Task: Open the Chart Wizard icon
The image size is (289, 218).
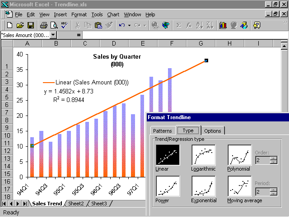Action: point(223,25)
